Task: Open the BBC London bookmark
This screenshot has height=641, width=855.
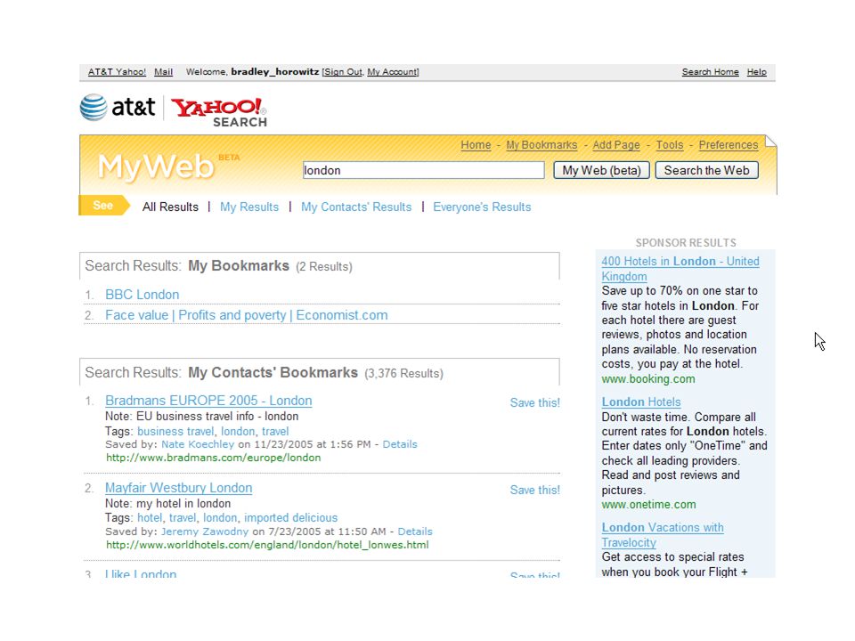Action: click(x=142, y=295)
